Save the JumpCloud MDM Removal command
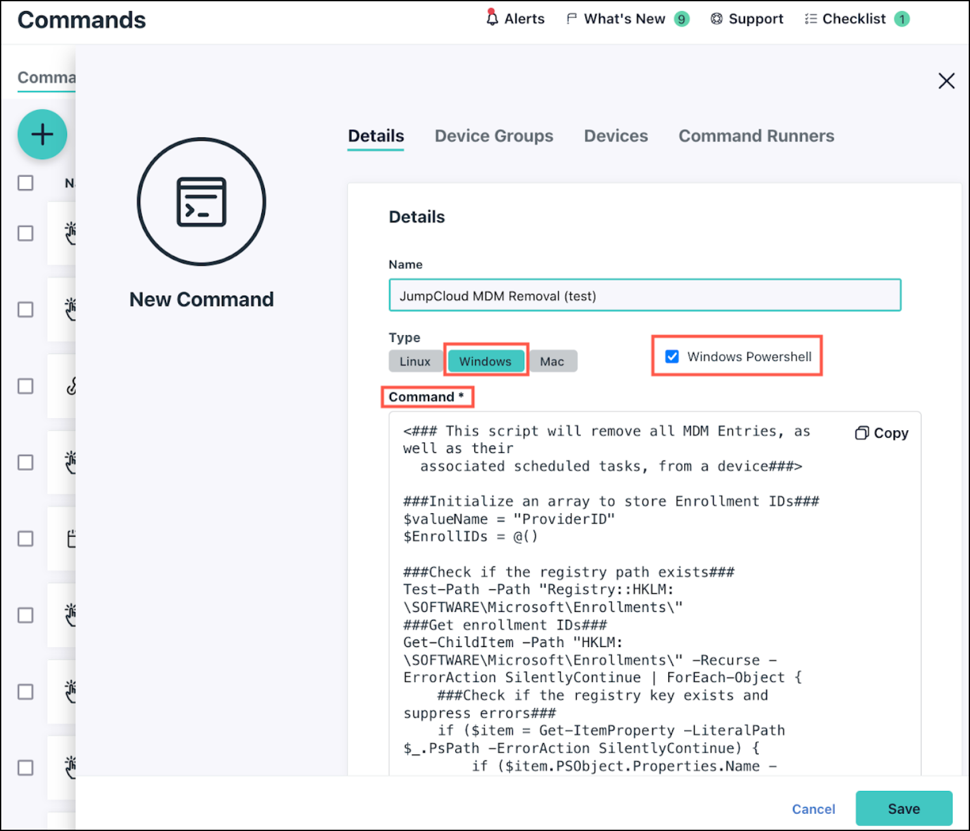970x831 pixels. [x=904, y=808]
